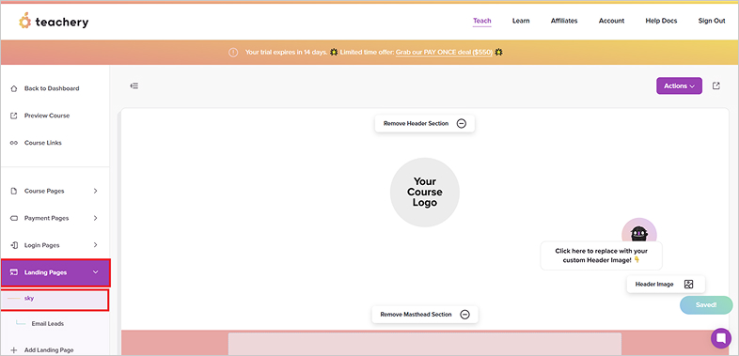
Task: Click Add Landing Page text
Action: (x=49, y=350)
